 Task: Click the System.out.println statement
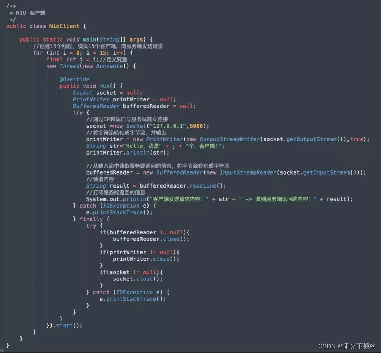219,199
